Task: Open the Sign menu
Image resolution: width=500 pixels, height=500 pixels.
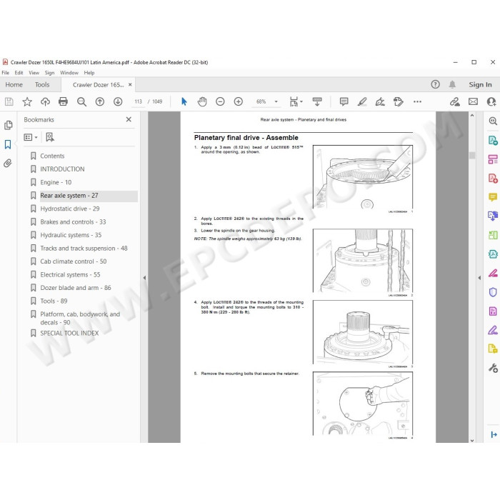Action: coord(49,73)
